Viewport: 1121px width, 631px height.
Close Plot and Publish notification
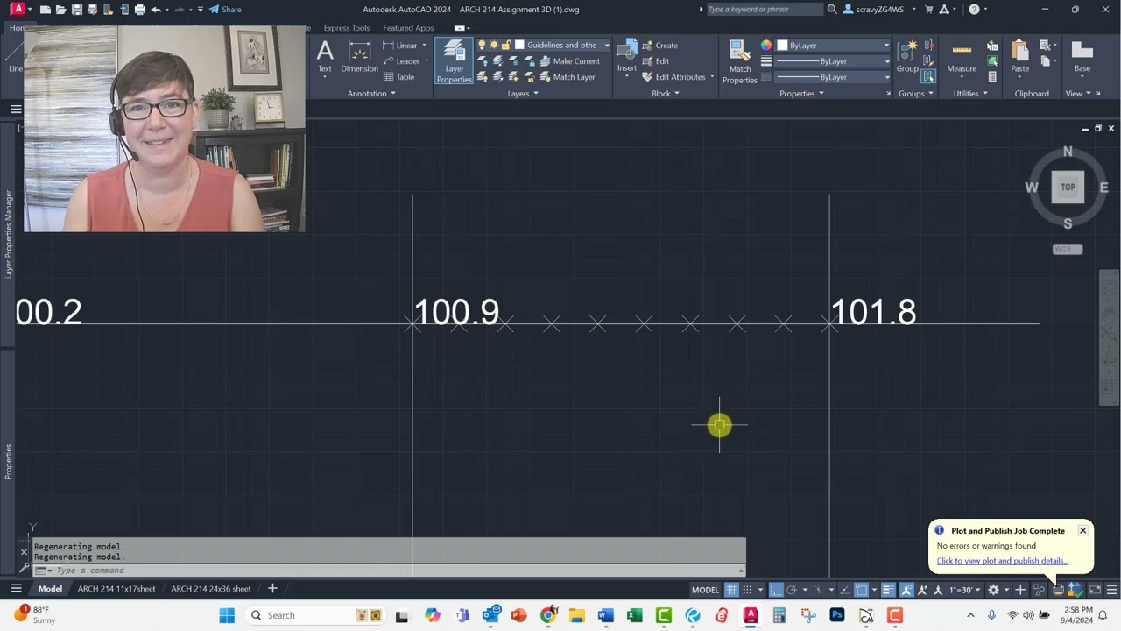(x=1082, y=531)
